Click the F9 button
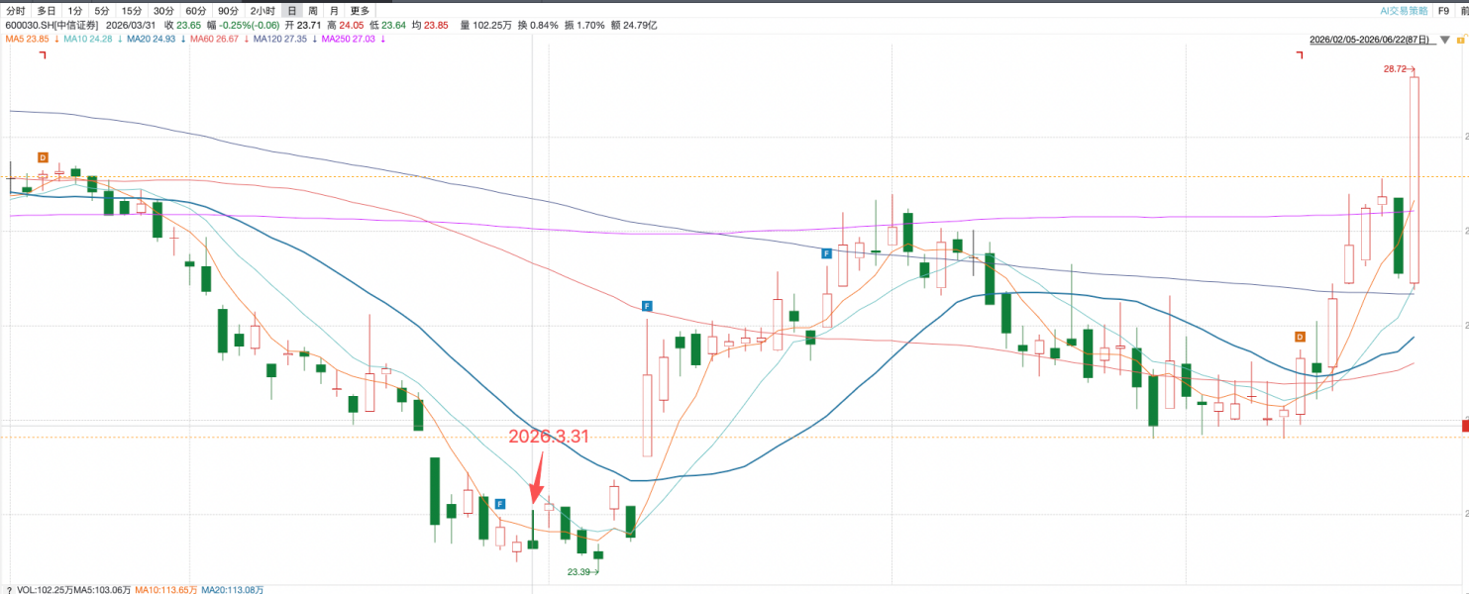This screenshot has height=594, width=1469. 1444,10
